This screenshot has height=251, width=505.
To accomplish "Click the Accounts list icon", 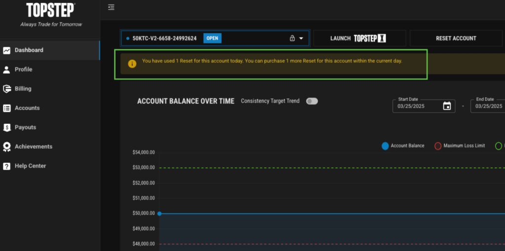I will click(7, 108).
